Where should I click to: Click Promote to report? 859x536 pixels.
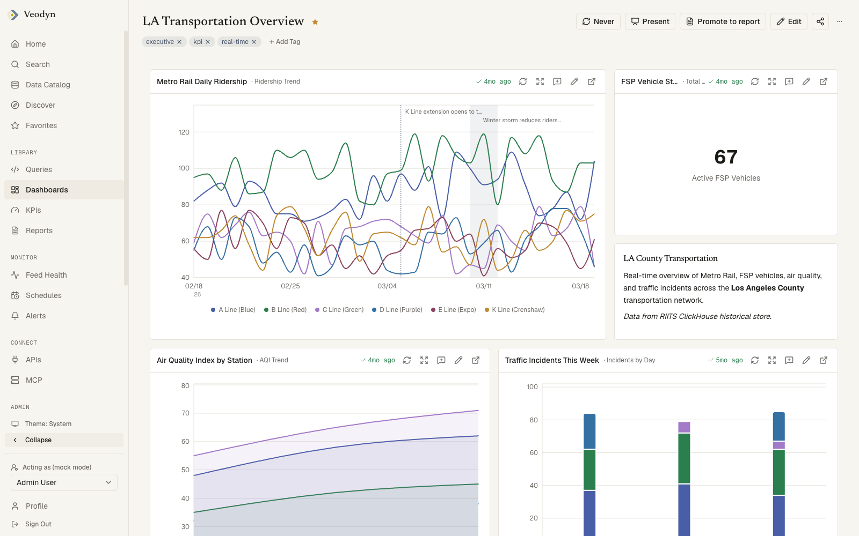(x=723, y=21)
